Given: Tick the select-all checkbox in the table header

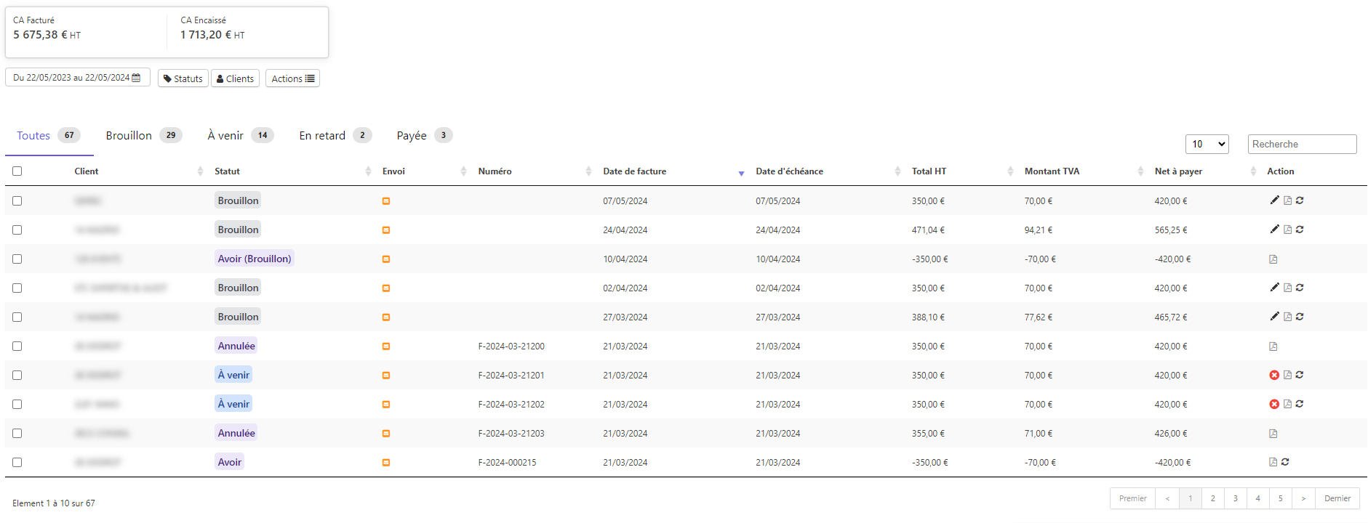Looking at the screenshot, I should click(17, 171).
